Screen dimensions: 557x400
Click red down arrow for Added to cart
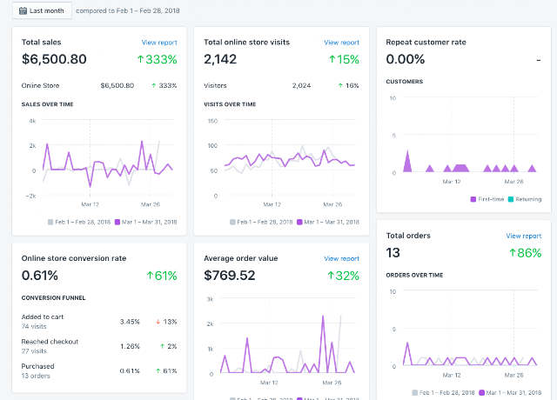click(158, 322)
